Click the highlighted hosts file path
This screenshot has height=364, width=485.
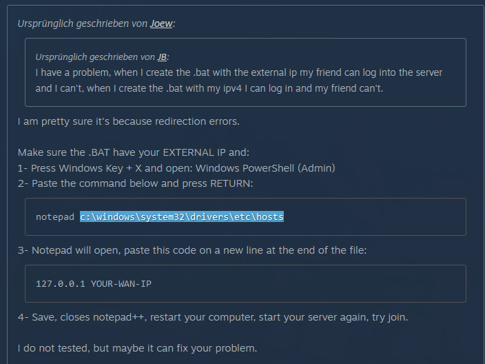point(182,216)
